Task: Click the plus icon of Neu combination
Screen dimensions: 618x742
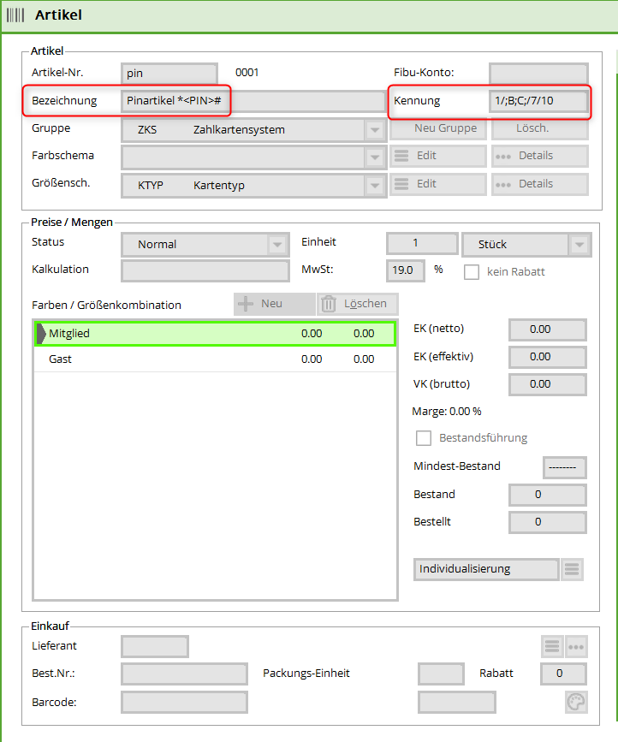Action: click(246, 304)
